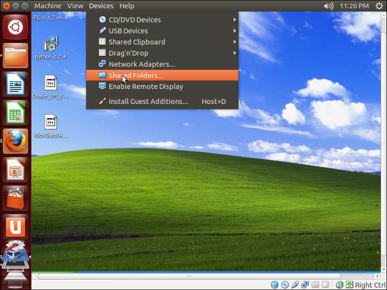Click the keyboard capture green arrow icon
The width and height of the screenshot is (387, 290).
point(349,285)
